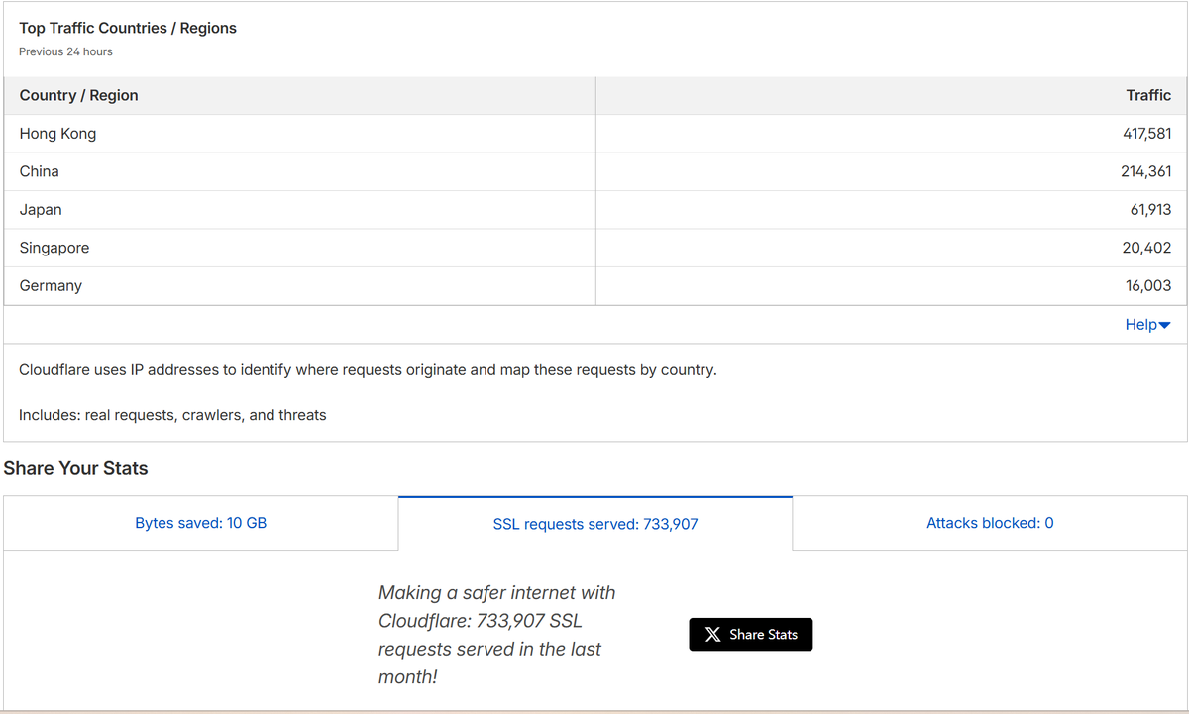Switch to the Attacks blocked: 0 tab
Image resolution: width=1189 pixels, height=714 pixels.
(990, 523)
